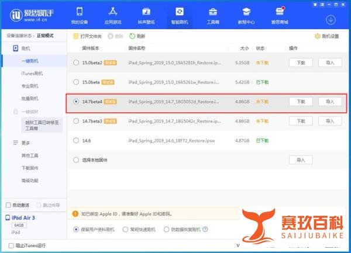The height and width of the screenshot is (253, 351).
Task: Open the 教程中心 tutorial center
Action: (246, 15)
